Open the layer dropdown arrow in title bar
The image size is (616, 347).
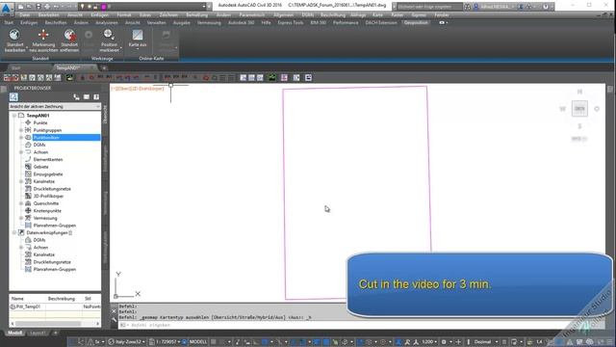point(204,7)
